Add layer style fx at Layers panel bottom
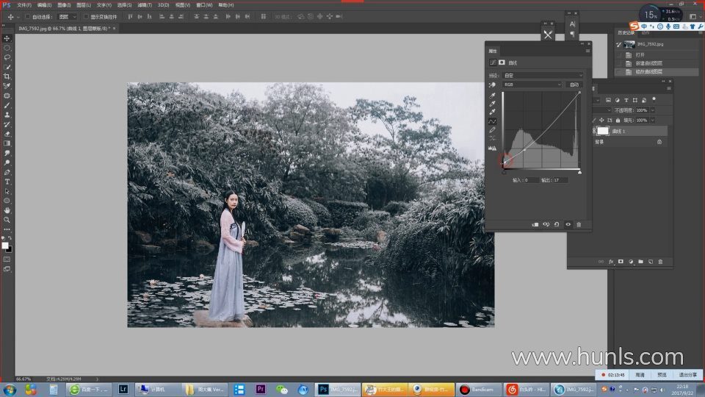This screenshot has height=397, width=705. pos(611,262)
